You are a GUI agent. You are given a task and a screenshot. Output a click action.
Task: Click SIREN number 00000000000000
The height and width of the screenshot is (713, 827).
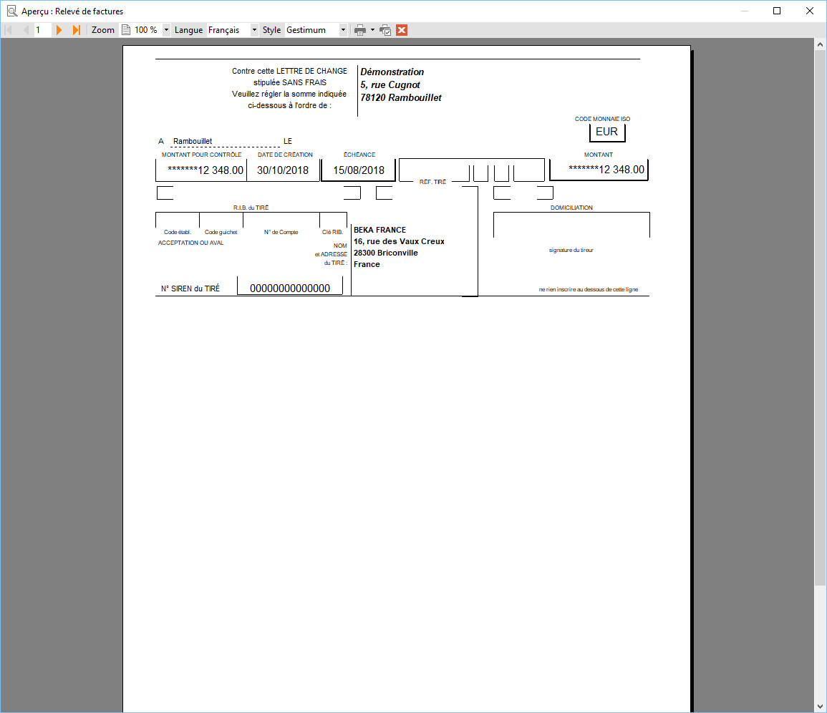pyautogui.click(x=290, y=288)
